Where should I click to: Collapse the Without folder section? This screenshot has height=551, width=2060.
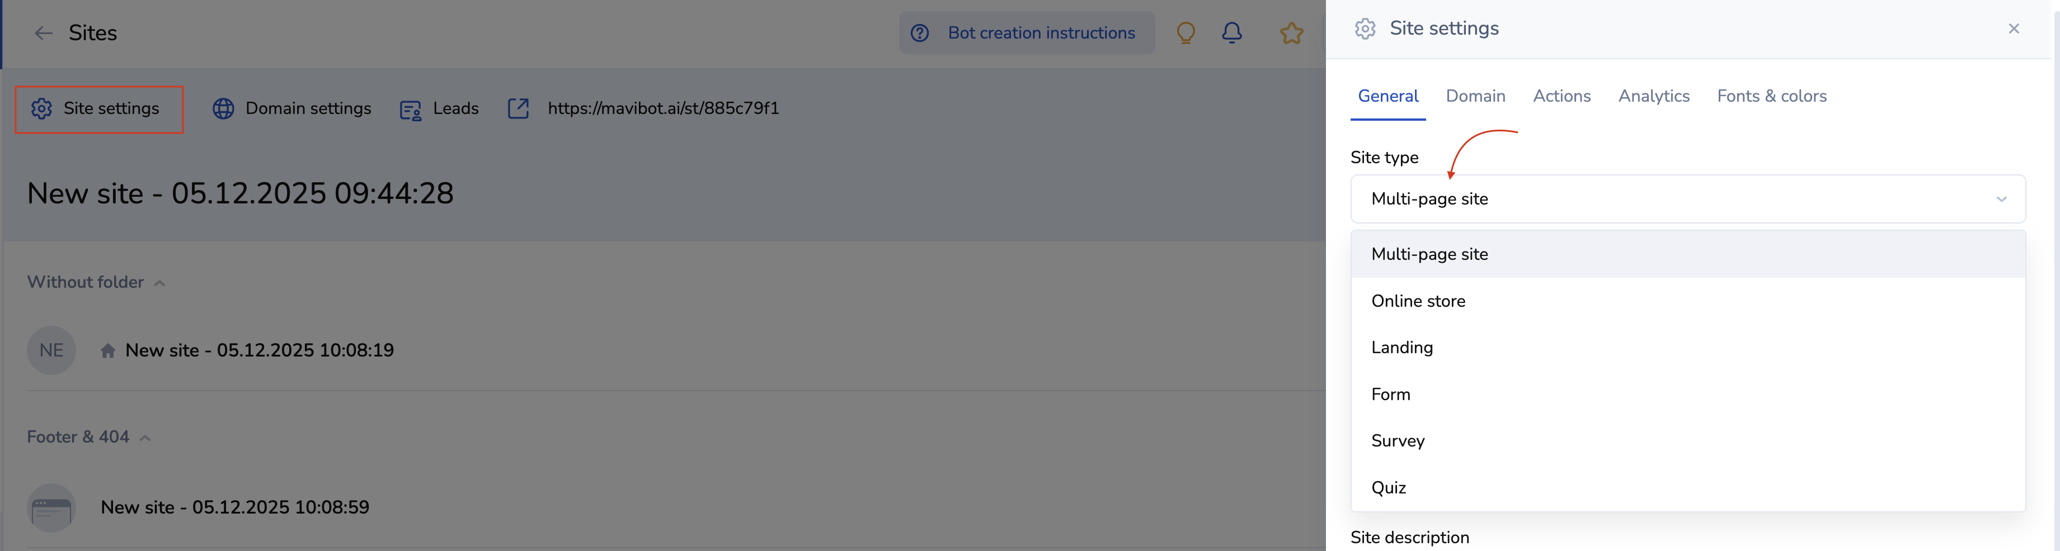[x=160, y=283]
